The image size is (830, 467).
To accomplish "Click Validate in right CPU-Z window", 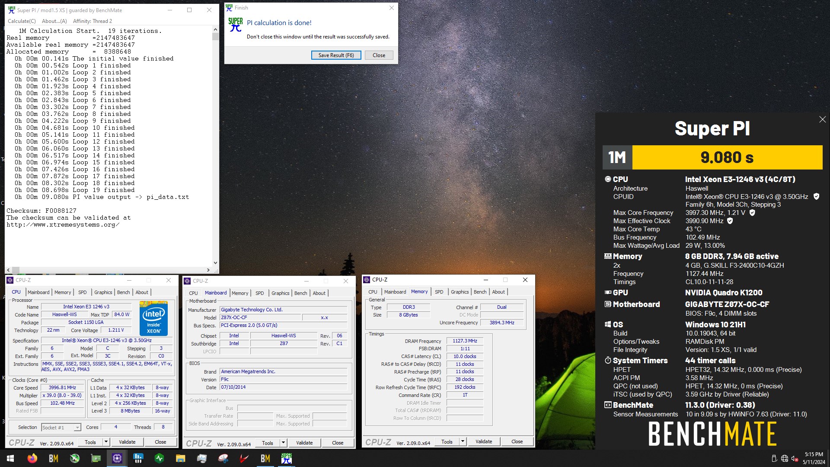I will [484, 441].
